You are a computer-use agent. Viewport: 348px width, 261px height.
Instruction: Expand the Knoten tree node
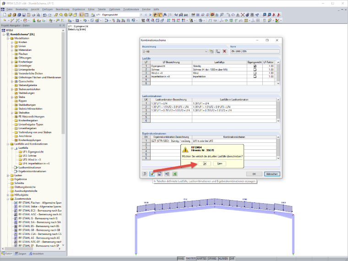pyautogui.click(x=12, y=42)
